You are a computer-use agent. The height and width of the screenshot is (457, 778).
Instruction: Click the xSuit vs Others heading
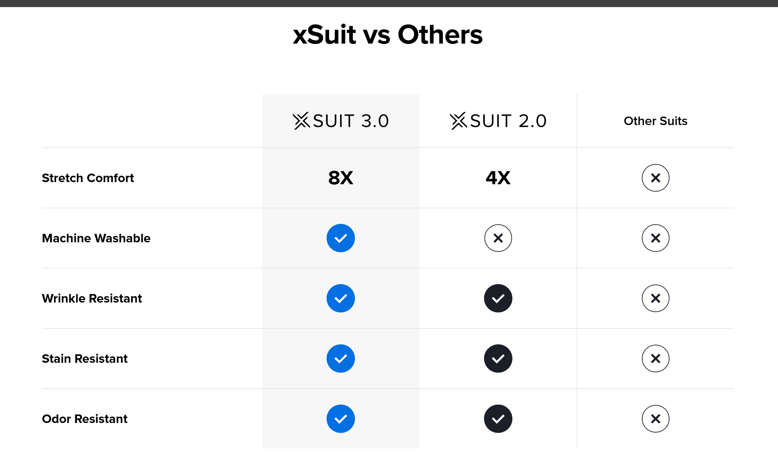pos(388,35)
